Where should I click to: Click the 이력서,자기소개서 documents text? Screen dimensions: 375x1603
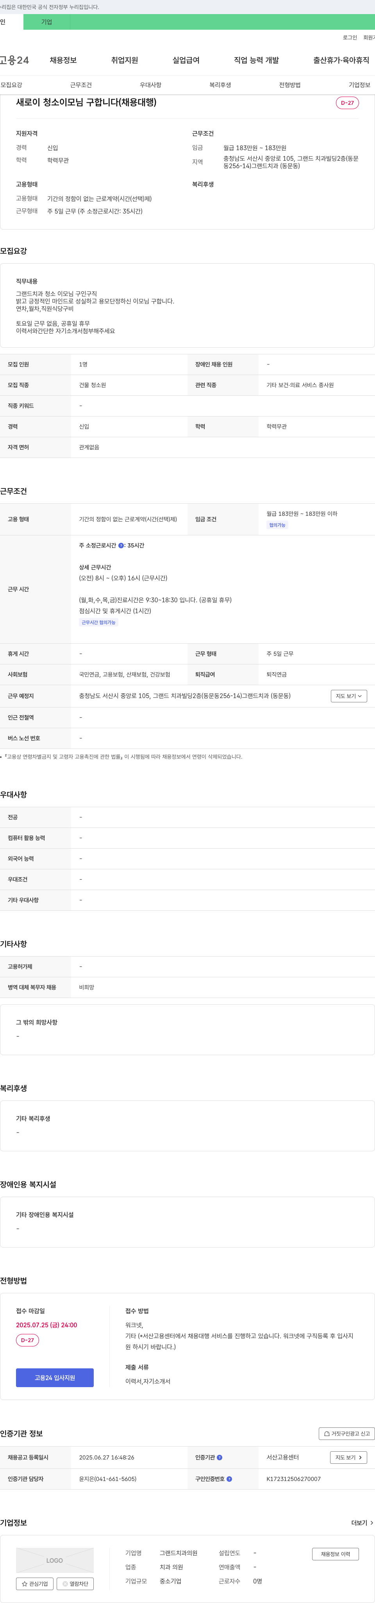click(147, 1382)
